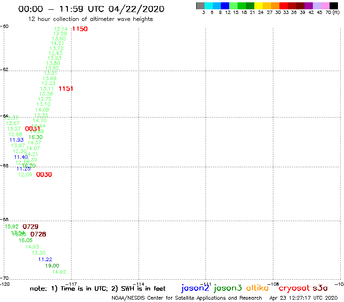Click the value 13.87
Screen dimensions: 344x302
(x=18, y=145)
